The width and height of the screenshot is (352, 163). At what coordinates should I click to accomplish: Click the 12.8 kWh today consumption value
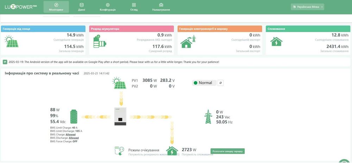(x=340, y=35)
